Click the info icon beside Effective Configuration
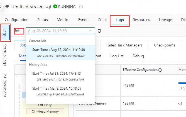Image resolution: width=186 pixels, height=117 pixels. pos(160,70)
